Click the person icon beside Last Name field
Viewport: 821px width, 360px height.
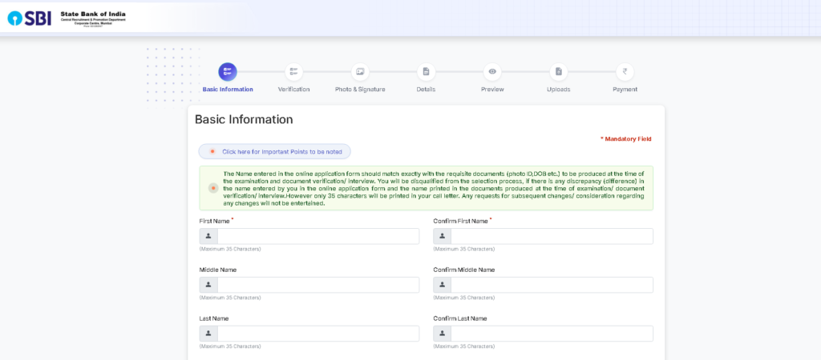click(208, 334)
